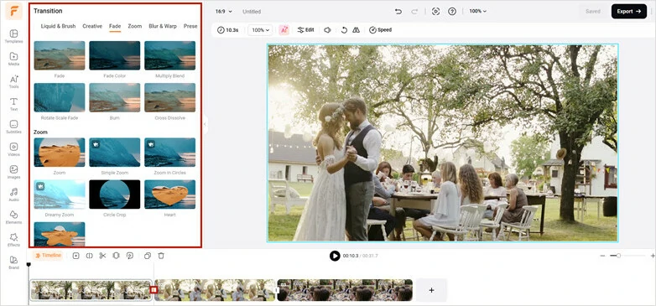Open the Subtitles sidebar section
Screen dimensions: 656x306
(x=13, y=127)
